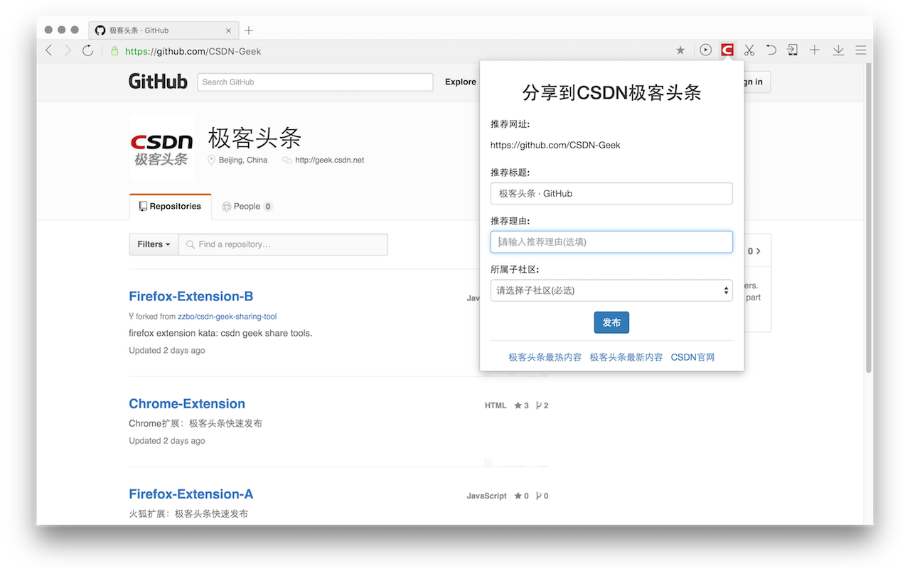This screenshot has height=568, width=910.
Task: Click the 推荐理由 reason input field
Action: (x=611, y=241)
